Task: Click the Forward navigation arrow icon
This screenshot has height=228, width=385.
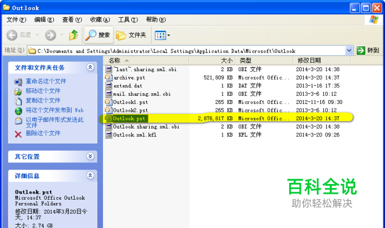Action: [50, 36]
